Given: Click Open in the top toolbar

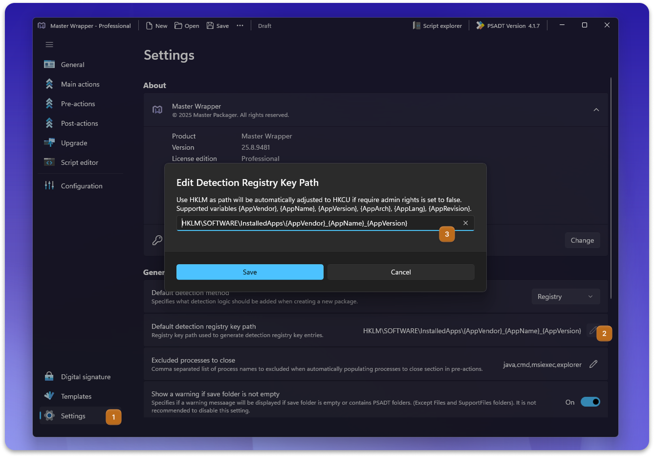Looking at the screenshot, I should tap(187, 25).
